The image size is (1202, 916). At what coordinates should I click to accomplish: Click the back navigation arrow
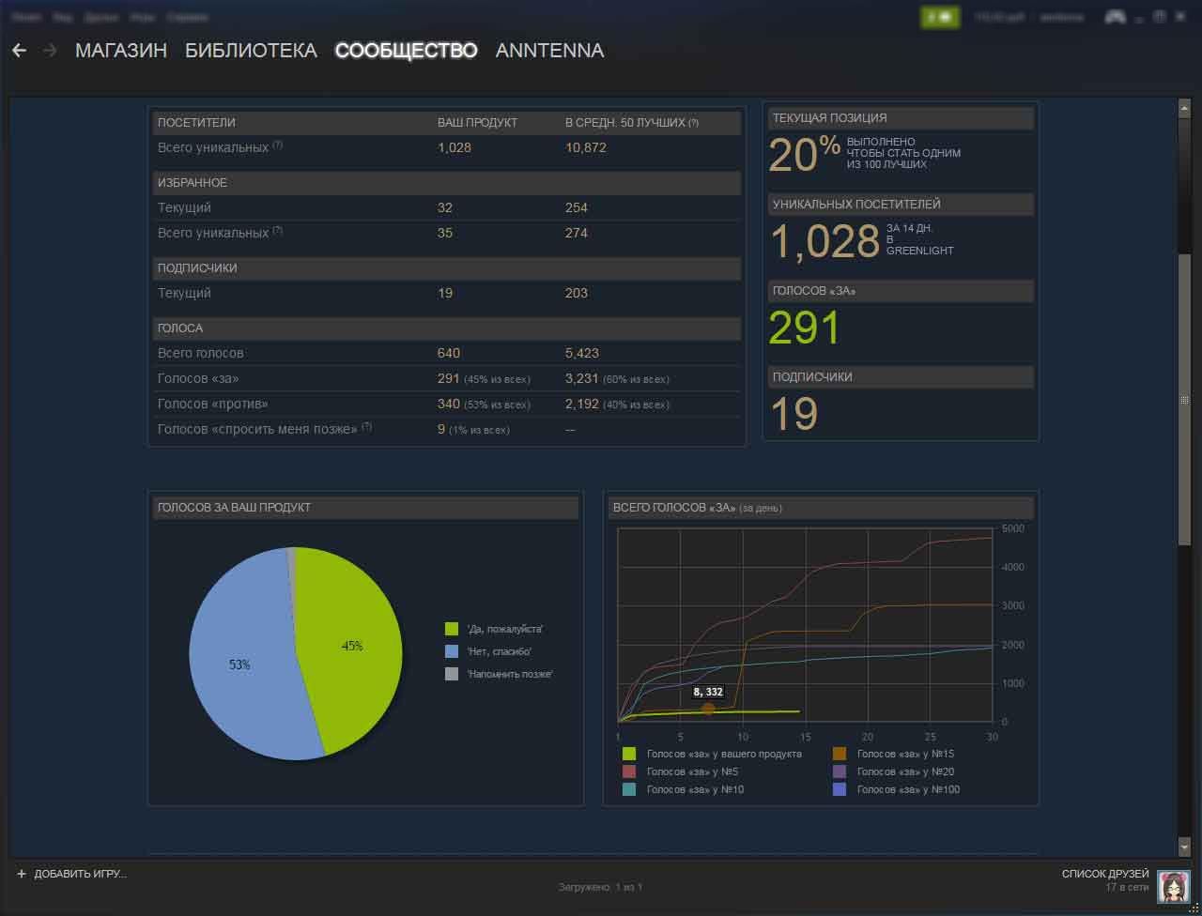[x=19, y=51]
